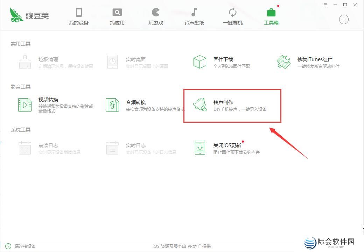Viewport: 364px width, 252px height.
Task: Start the 视频转换 video converter
Action: [24, 105]
